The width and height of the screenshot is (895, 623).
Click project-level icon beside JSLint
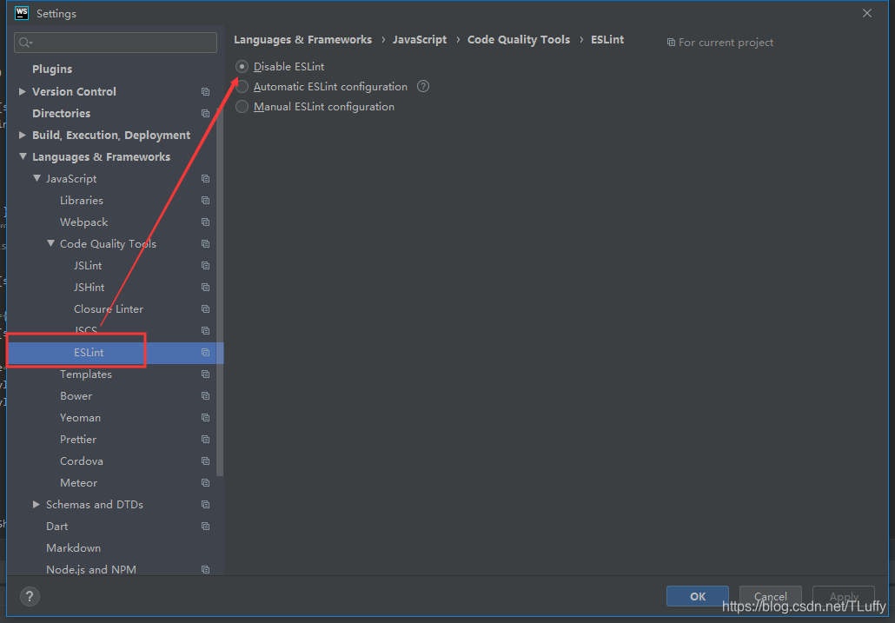(x=205, y=265)
